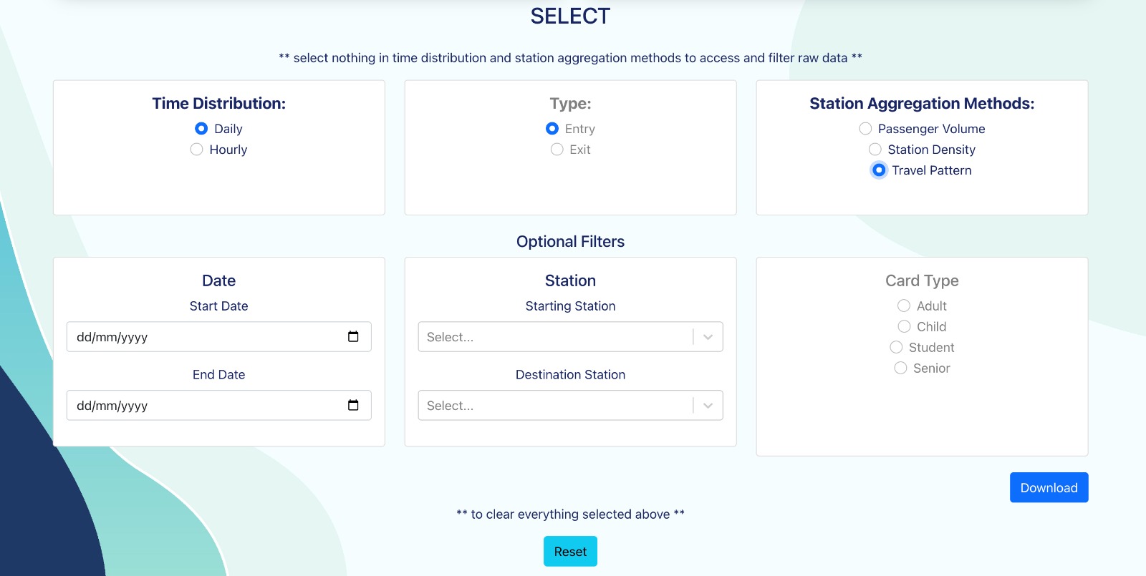The width and height of the screenshot is (1146, 576).
Task: Expand the Destination Station dropdown arrow
Action: pyautogui.click(x=708, y=406)
